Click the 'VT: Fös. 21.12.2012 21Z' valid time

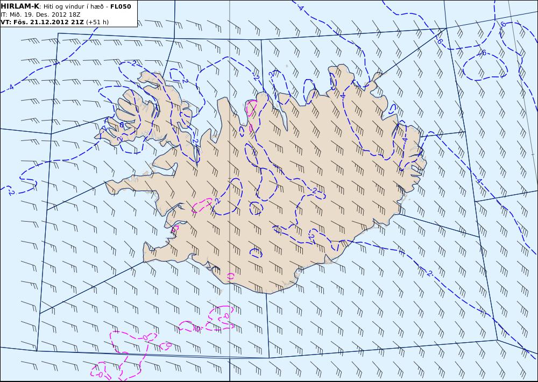42,22
